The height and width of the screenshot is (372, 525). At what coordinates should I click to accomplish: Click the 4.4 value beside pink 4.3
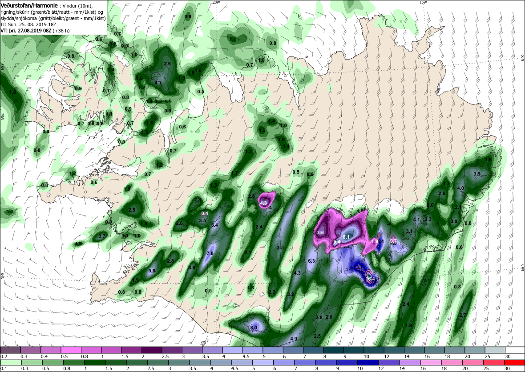pyautogui.click(x=269, y=208)
